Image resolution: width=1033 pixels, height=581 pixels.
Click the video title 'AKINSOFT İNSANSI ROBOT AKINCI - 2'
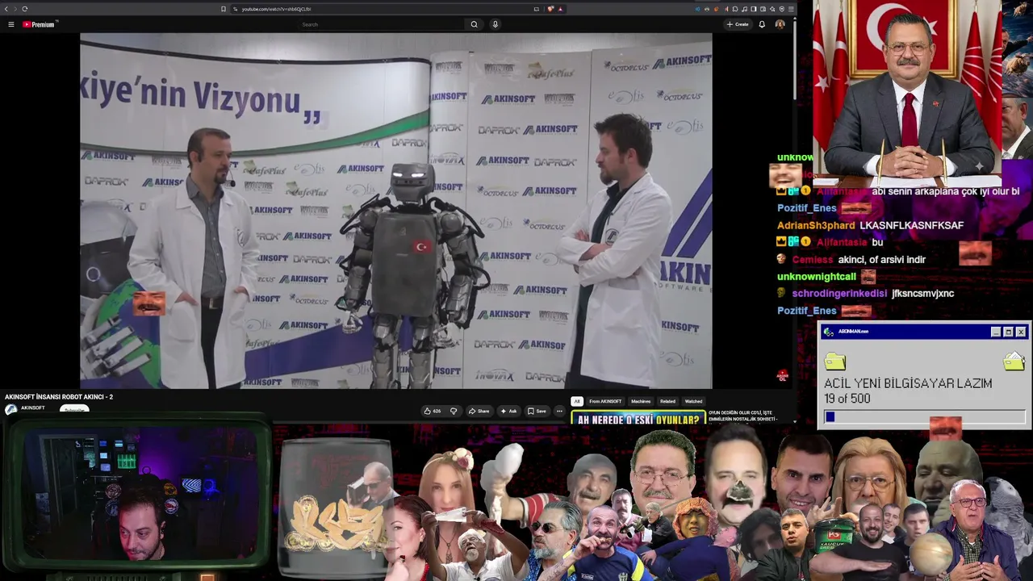pyautogui.click(x=59, y=397)
